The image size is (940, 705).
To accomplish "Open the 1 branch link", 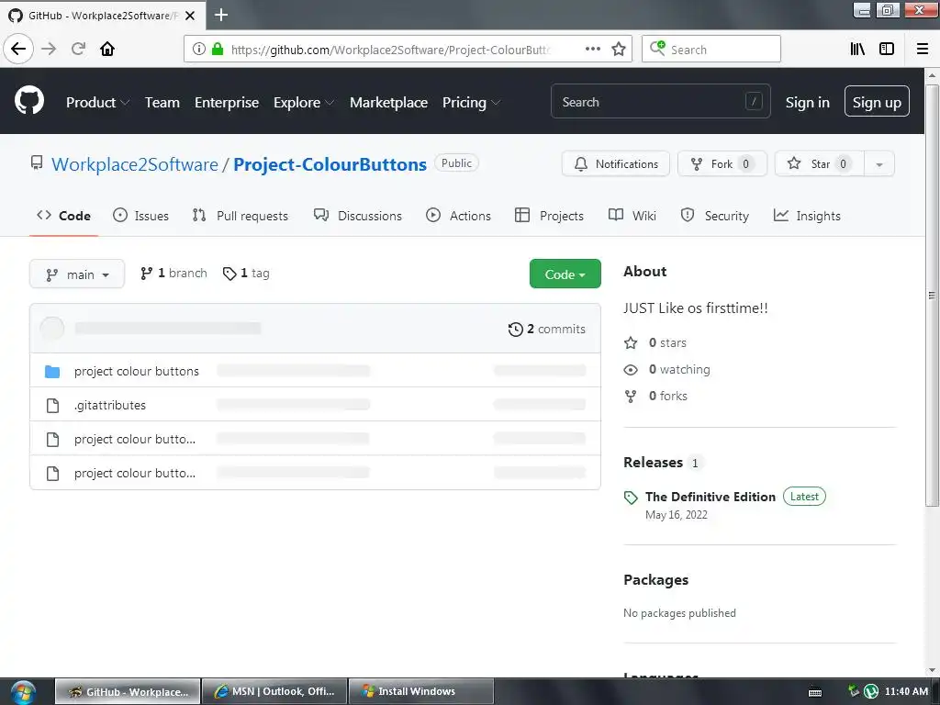I will click(173, 274).
